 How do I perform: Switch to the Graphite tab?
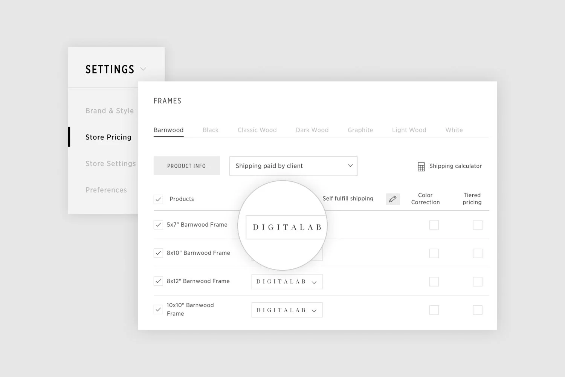[360, 130]
